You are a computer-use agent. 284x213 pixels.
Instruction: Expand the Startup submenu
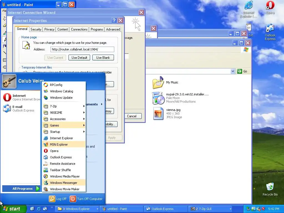pyautogui.click(x=64, y=132)
